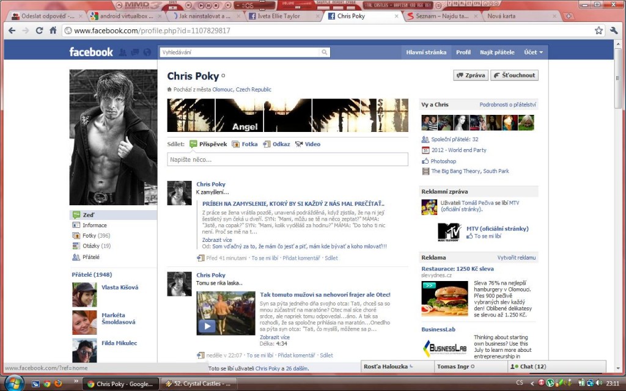626x391 pixels.
Task: Click Zobrazit více under the PRÍBEH post
Action: click(217, 239)
